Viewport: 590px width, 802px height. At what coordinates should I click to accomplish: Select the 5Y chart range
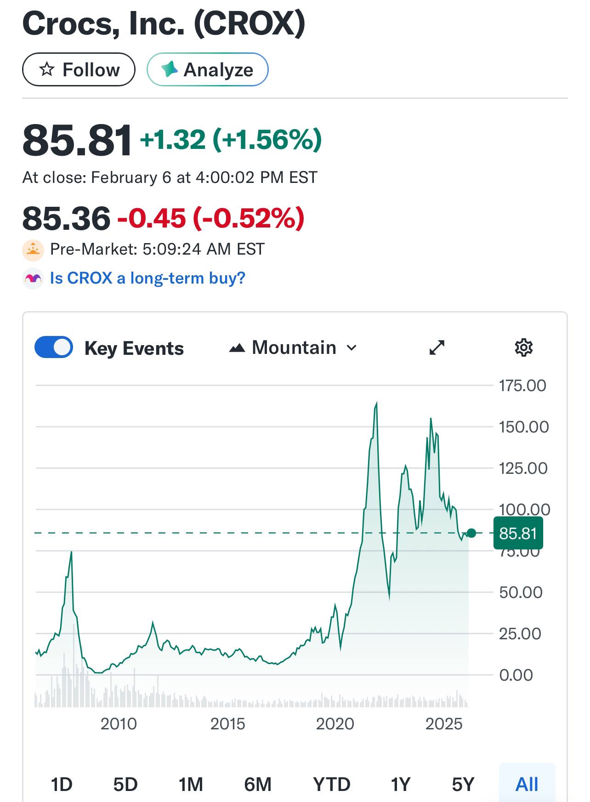point(463,784)
